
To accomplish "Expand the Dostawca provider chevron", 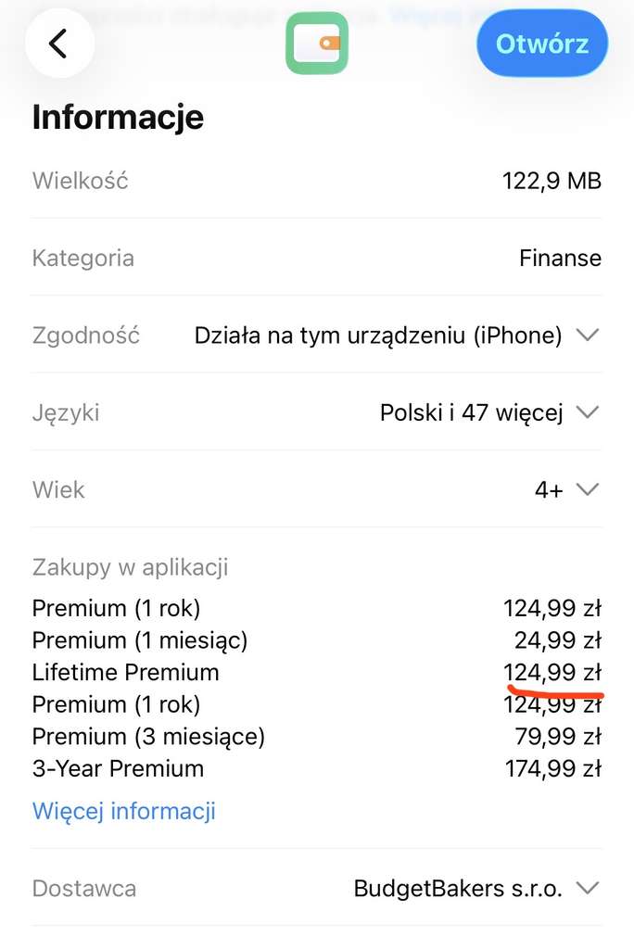I will pyautogui.click(x=588, y=888).
